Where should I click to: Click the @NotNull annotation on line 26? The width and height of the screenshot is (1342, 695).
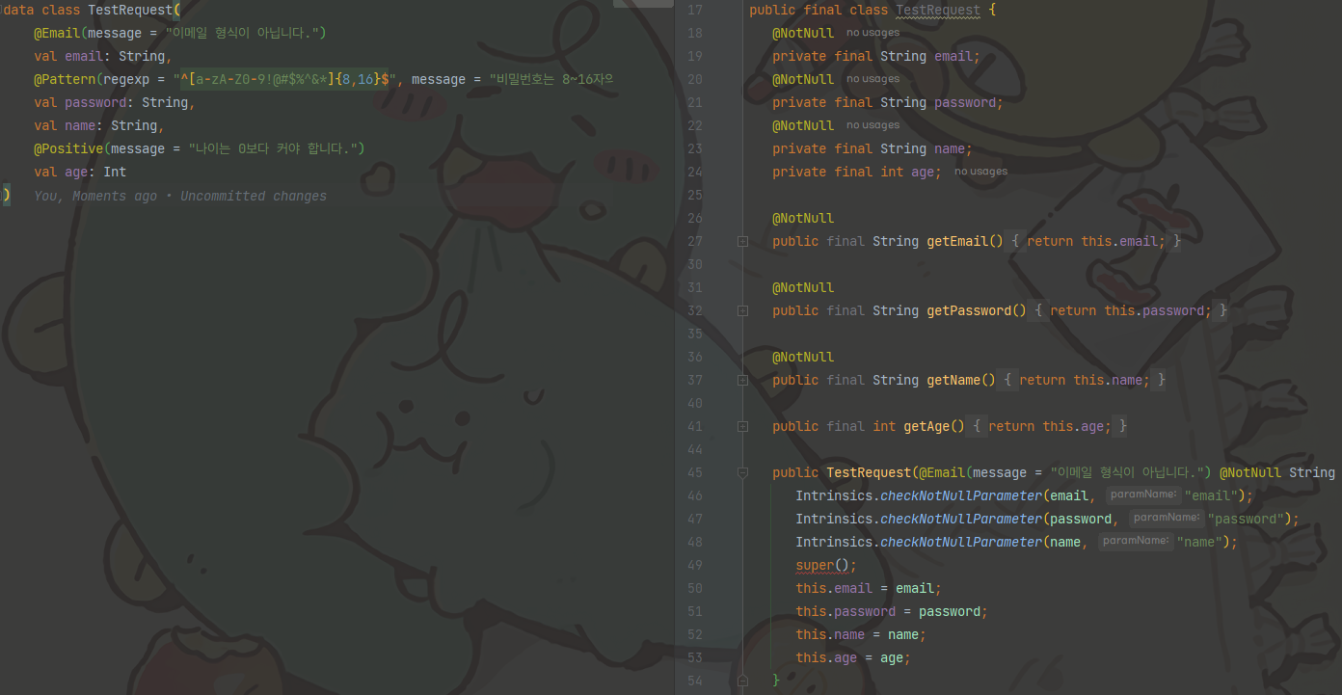(x=803, y=218)
